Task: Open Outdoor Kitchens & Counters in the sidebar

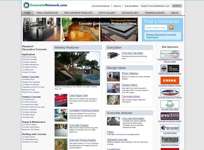Action: click(x=33, y=107)
